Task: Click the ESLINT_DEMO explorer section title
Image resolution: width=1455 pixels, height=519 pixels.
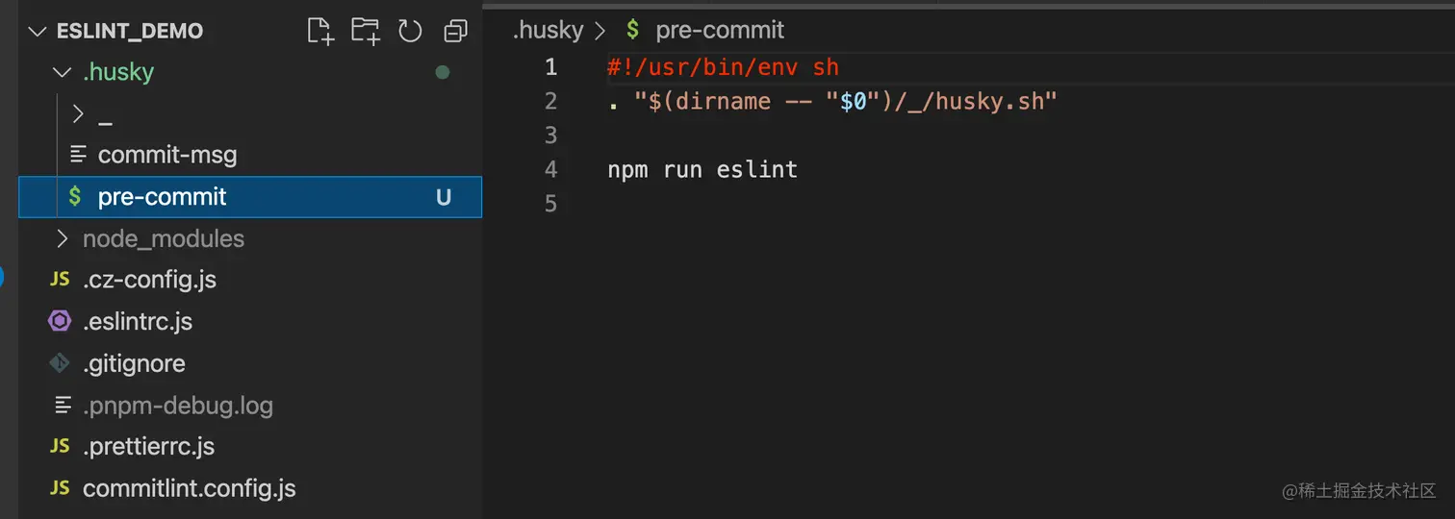Action: pos(130,31)
